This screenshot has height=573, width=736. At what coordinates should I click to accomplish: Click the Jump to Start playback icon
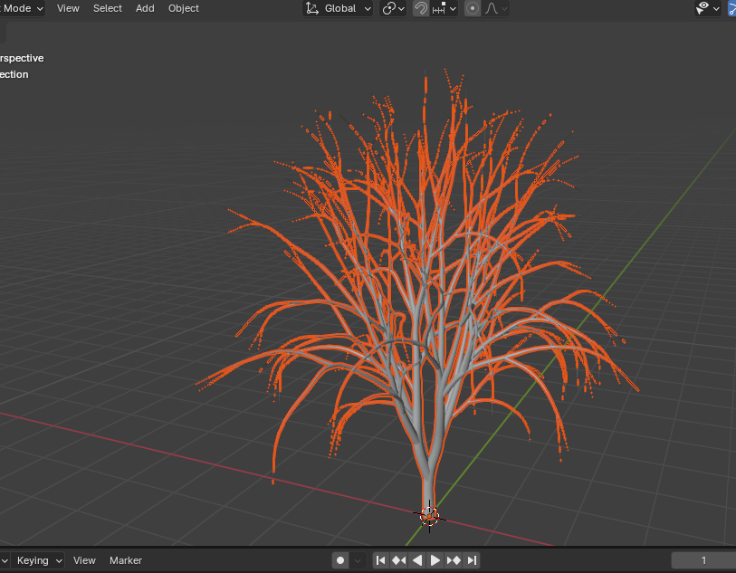click(x=381, y=559)
